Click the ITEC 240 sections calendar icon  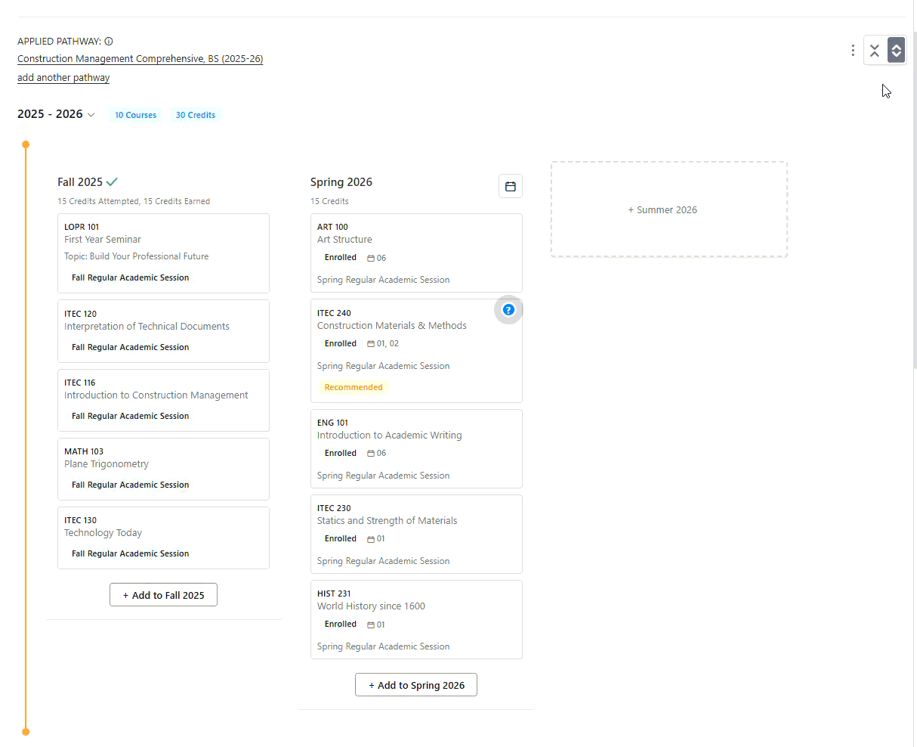click(x=371, y=344)
